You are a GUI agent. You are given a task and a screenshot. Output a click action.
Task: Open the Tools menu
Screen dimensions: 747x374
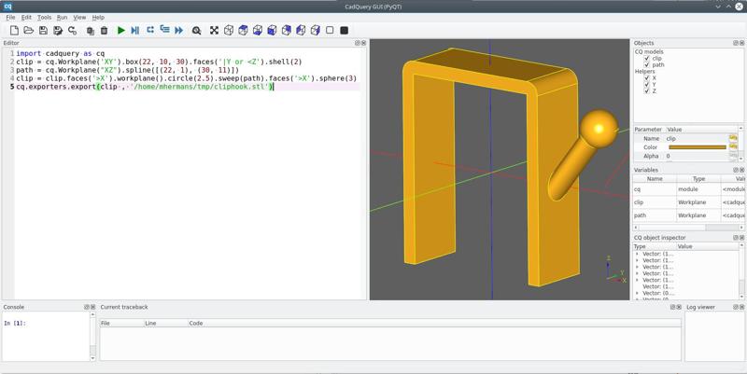tap(44, 17)
